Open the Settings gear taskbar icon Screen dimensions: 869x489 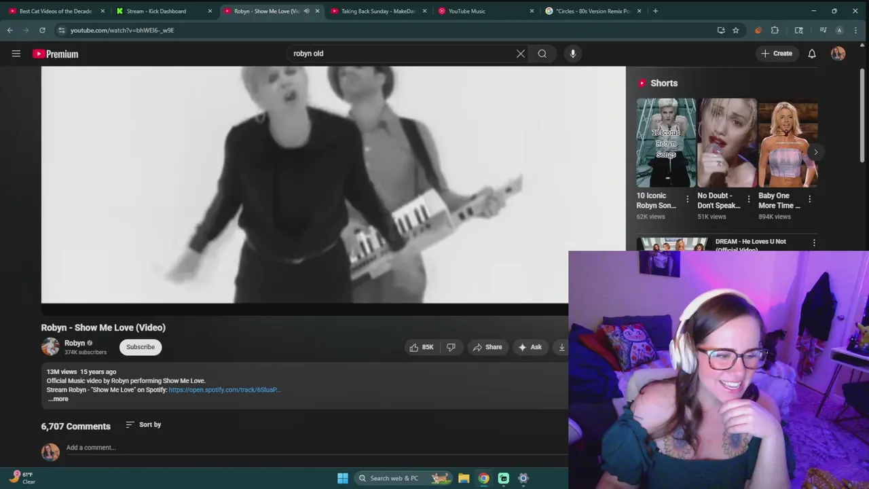coord(523,478)
